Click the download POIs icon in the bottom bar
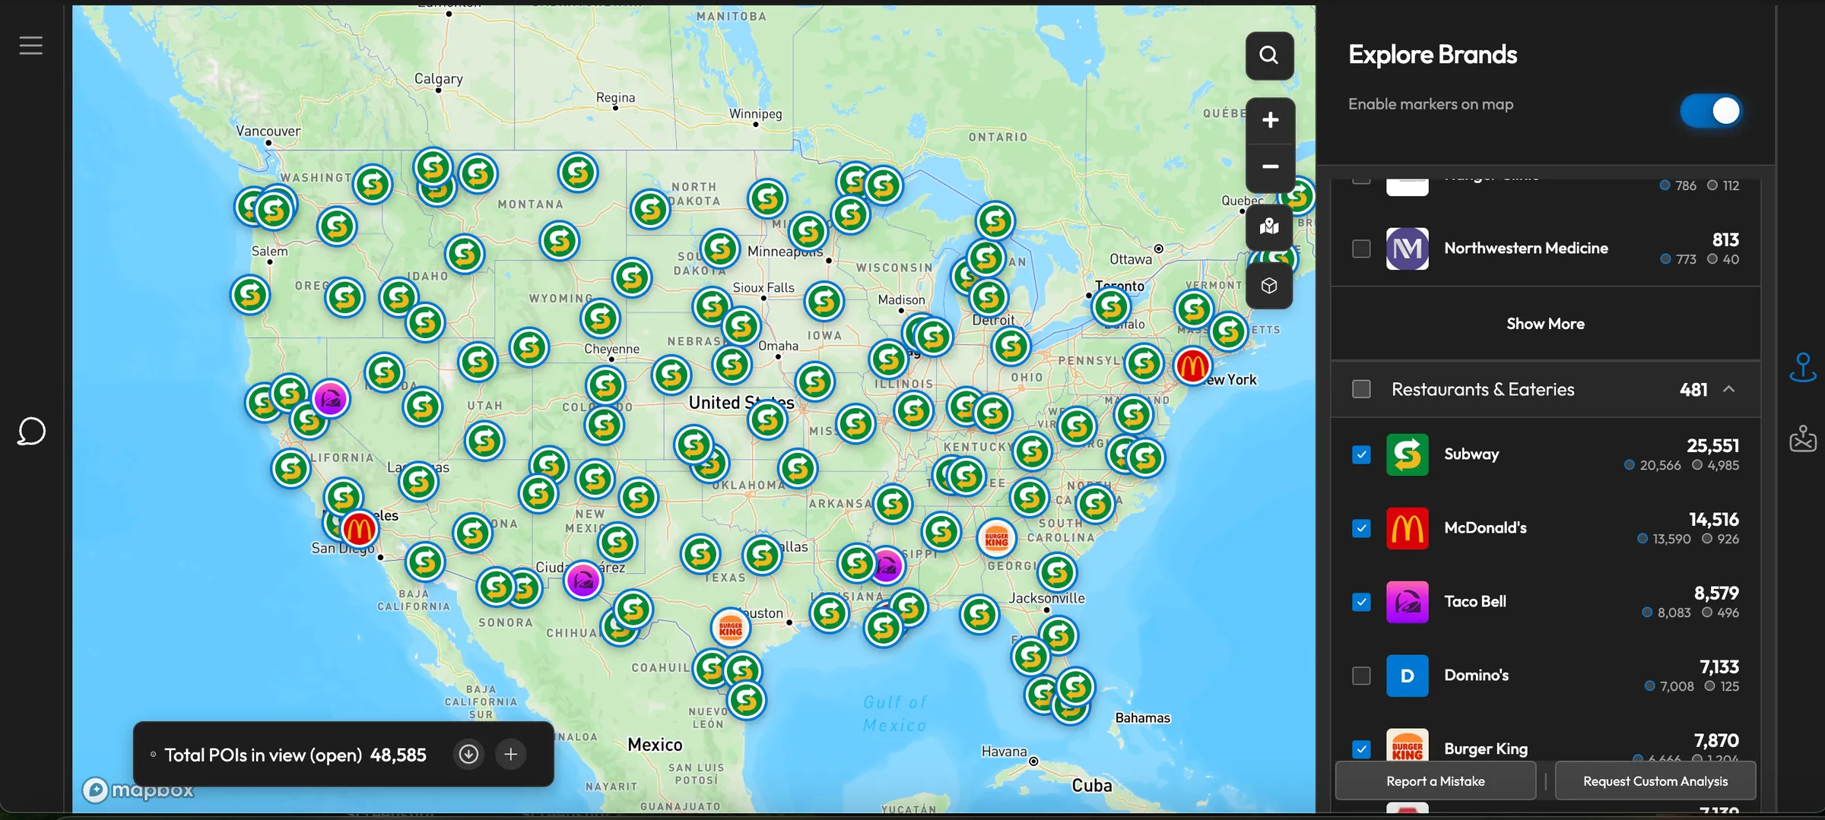The width and height of the screenshot is (1825, 820). click(468, 754)
